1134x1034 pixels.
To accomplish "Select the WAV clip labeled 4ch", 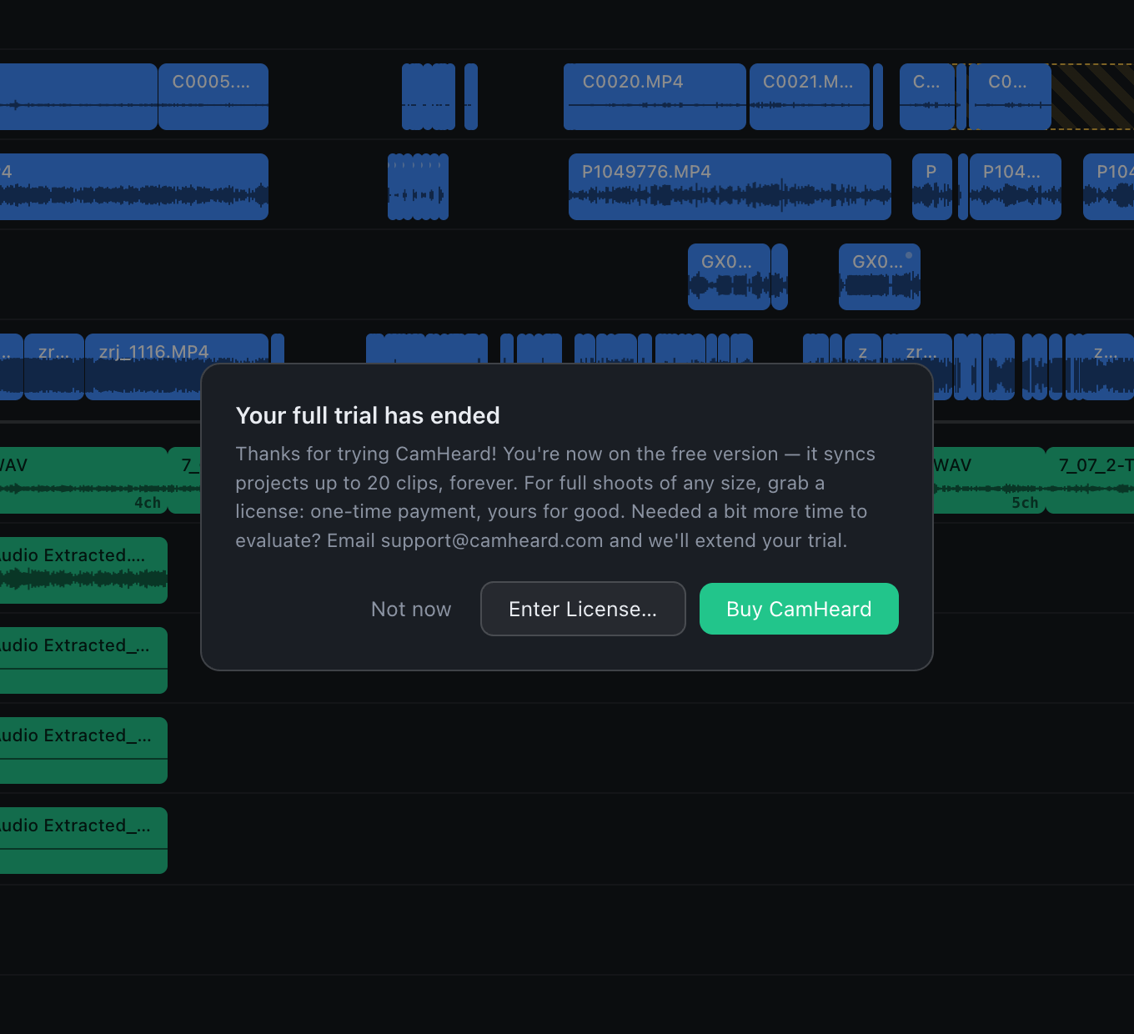I will [x=83, y=480].
